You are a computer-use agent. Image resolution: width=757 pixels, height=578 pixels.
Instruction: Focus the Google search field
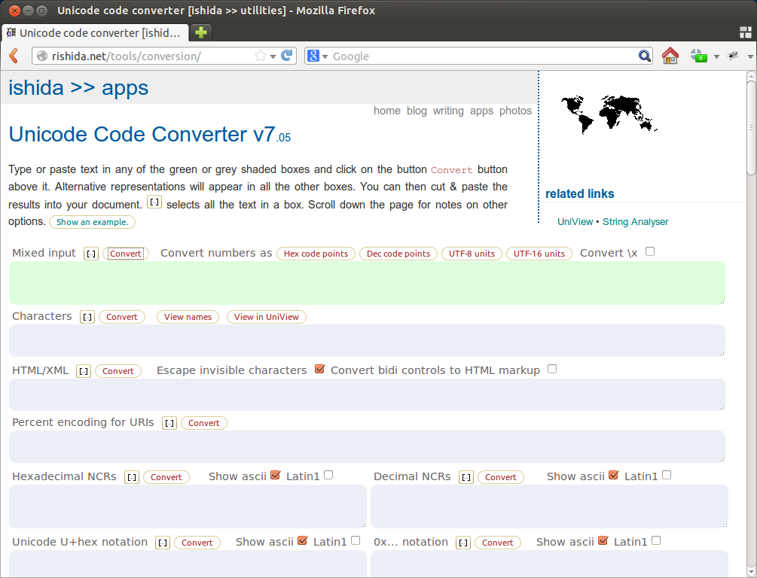click(483, 56)
